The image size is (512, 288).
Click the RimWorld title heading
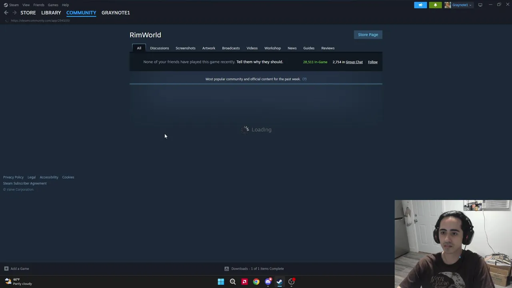(145, 35)
